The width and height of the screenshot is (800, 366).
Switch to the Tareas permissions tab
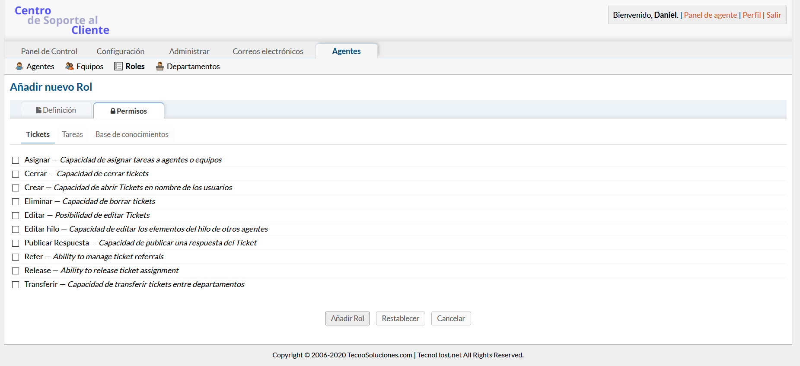[72, 134]
